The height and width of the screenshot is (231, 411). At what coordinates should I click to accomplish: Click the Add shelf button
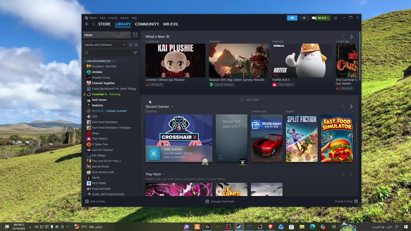[249, 100]
